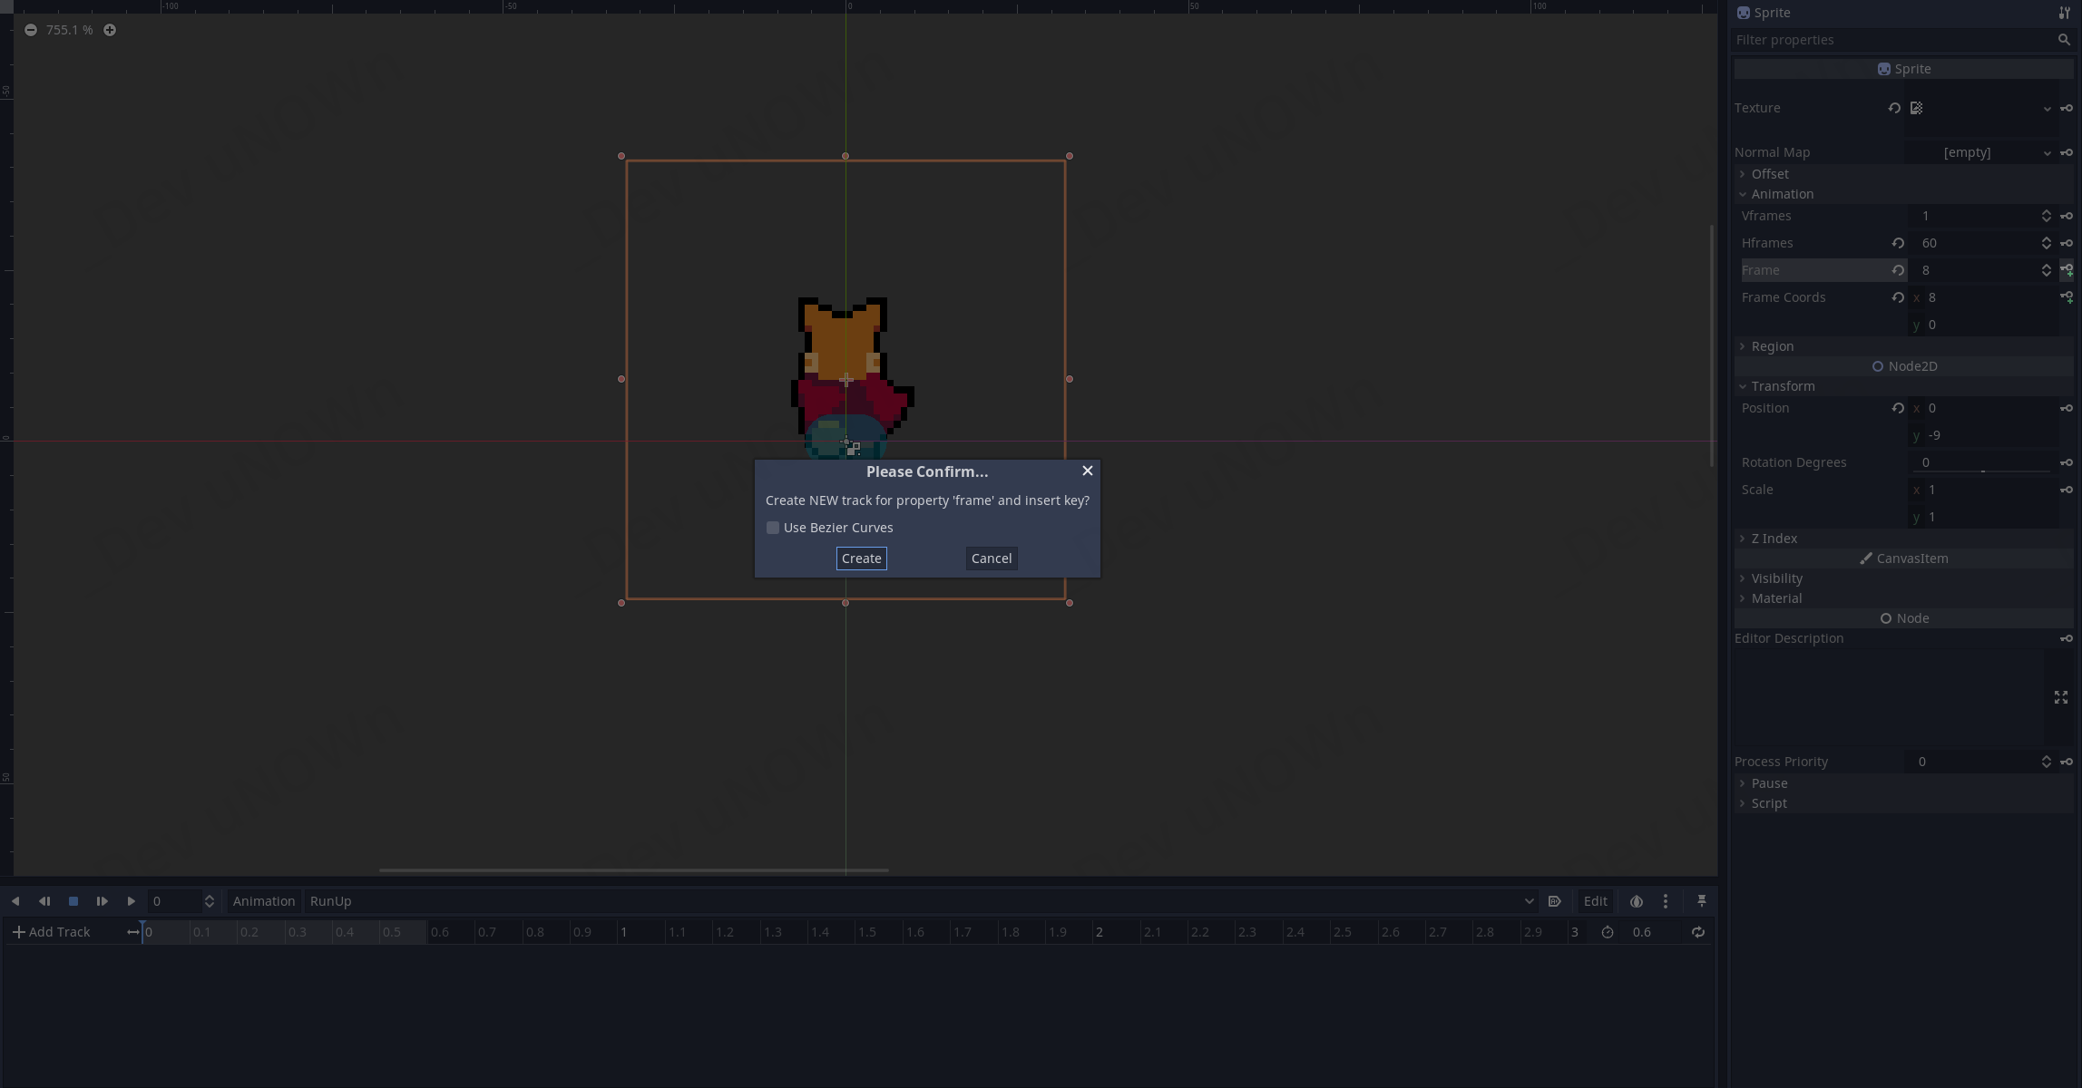Pin the AnimationPlayer panel
Image resolution: width=2082 pixels, height=1088 pixels.
(1701, 901)
